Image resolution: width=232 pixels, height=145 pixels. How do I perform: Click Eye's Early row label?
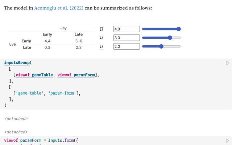pyautogui.click(x=26, y=41)
